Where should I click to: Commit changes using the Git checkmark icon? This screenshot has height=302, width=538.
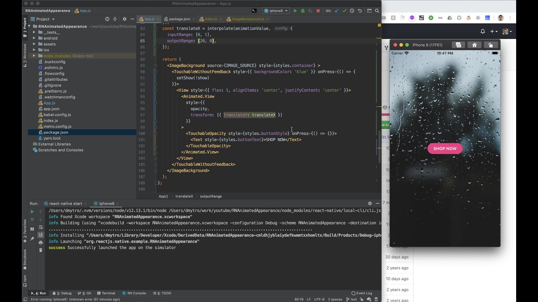coord(345,11)
